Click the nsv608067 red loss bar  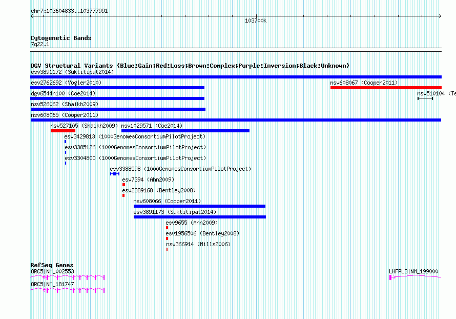coord(386,88)
